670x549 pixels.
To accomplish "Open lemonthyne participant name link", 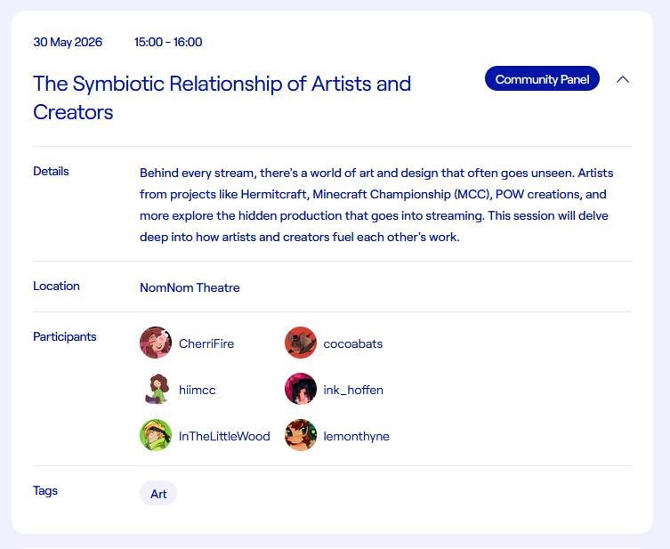I will [357, 436].
